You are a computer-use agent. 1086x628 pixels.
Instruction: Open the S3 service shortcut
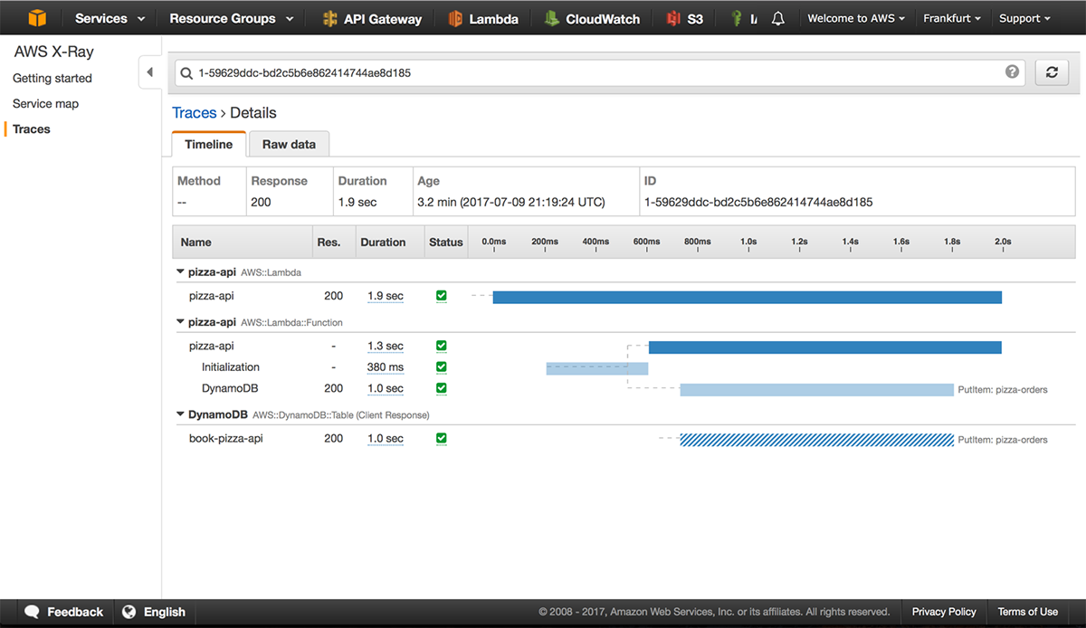684,18
